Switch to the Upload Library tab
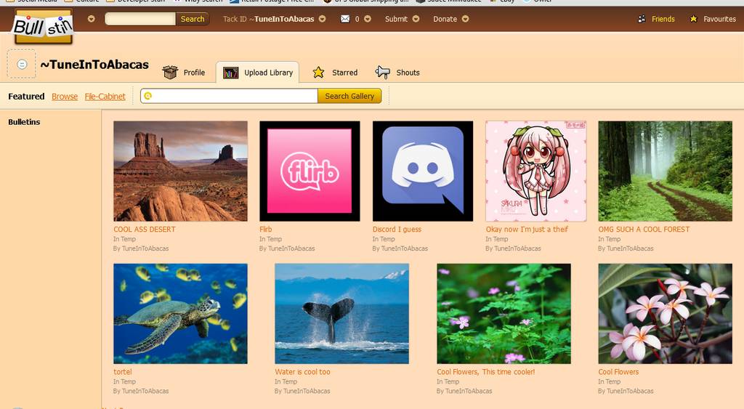744x409 pixels. point(268,73)
